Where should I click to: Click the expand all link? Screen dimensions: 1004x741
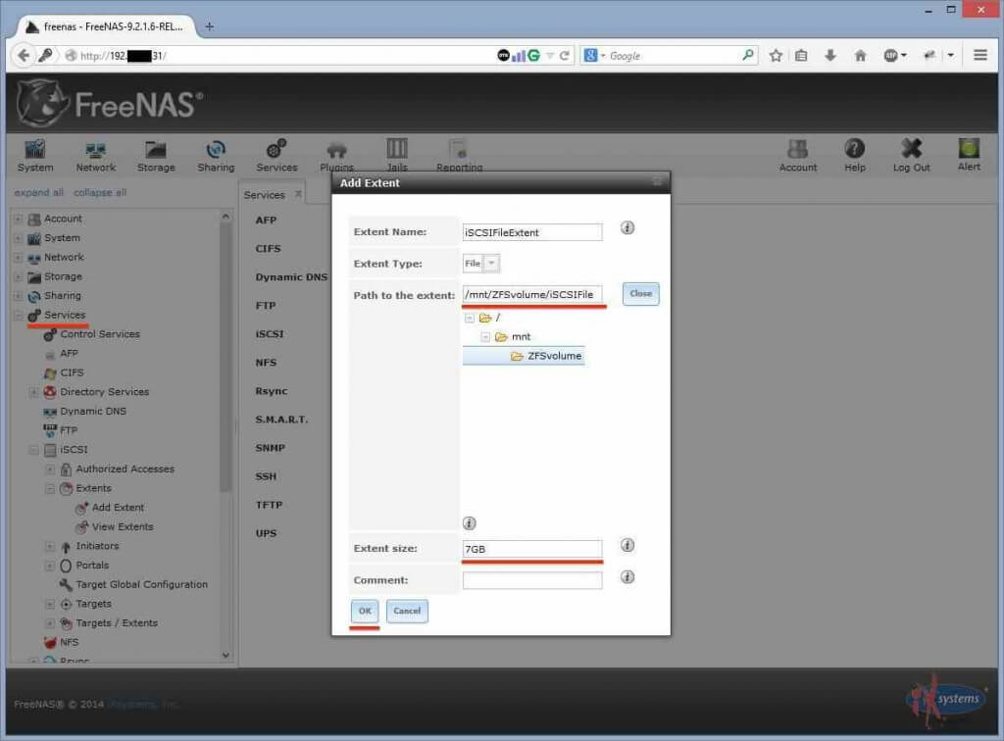pos(38,193)
